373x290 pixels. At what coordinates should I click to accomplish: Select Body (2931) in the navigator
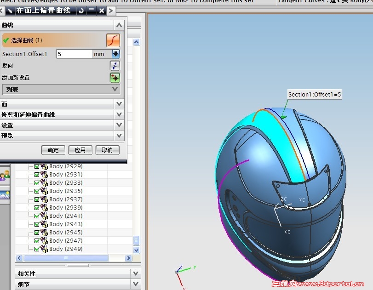[66, 175]
